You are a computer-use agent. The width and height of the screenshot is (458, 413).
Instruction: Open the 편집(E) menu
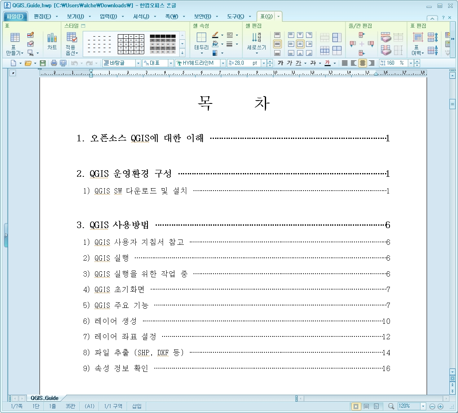pos(42,16)
